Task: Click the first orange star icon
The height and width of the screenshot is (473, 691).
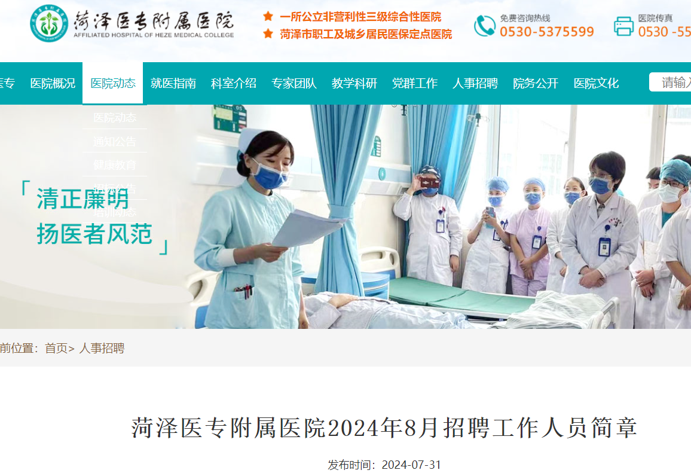Action: click(268, 17)
